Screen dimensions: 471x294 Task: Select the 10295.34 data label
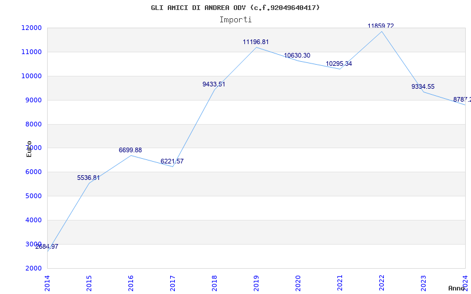pyautogui.click(x=339, y=64)
